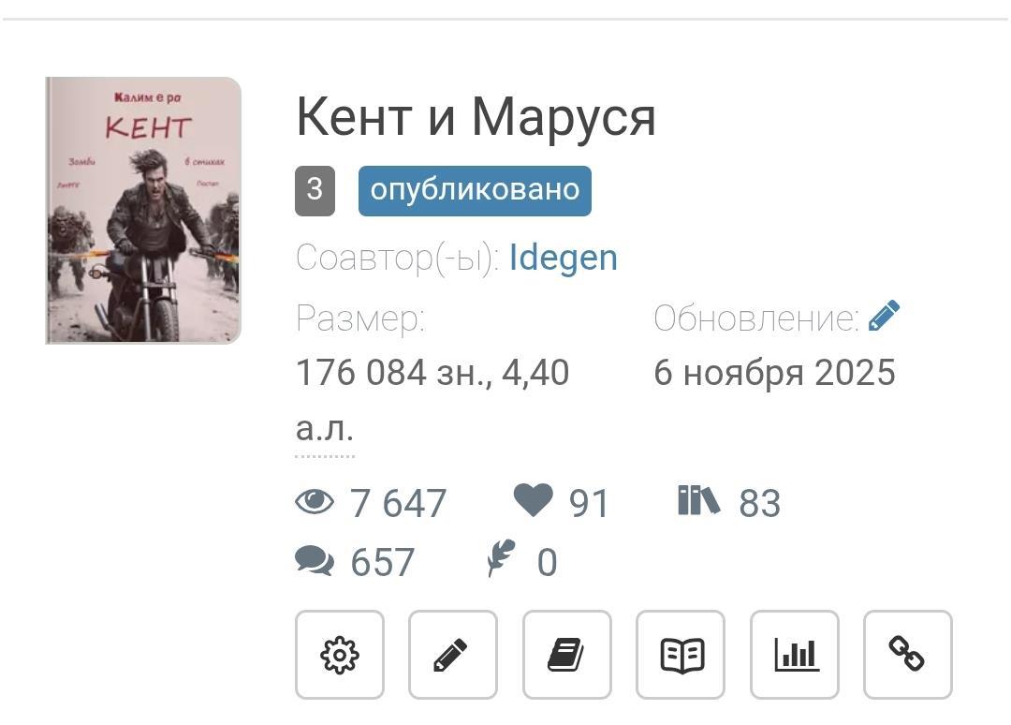
Task: Click the eye views icon
Action: [315, 501]
